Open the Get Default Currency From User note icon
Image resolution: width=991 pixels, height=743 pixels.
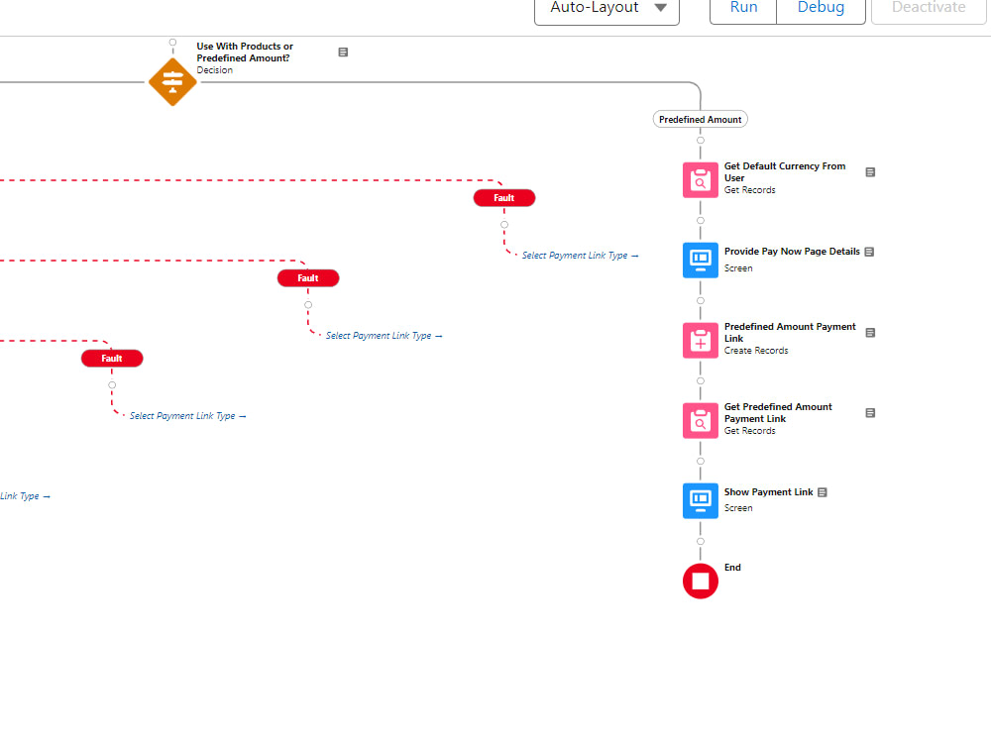tap(870, 171)
